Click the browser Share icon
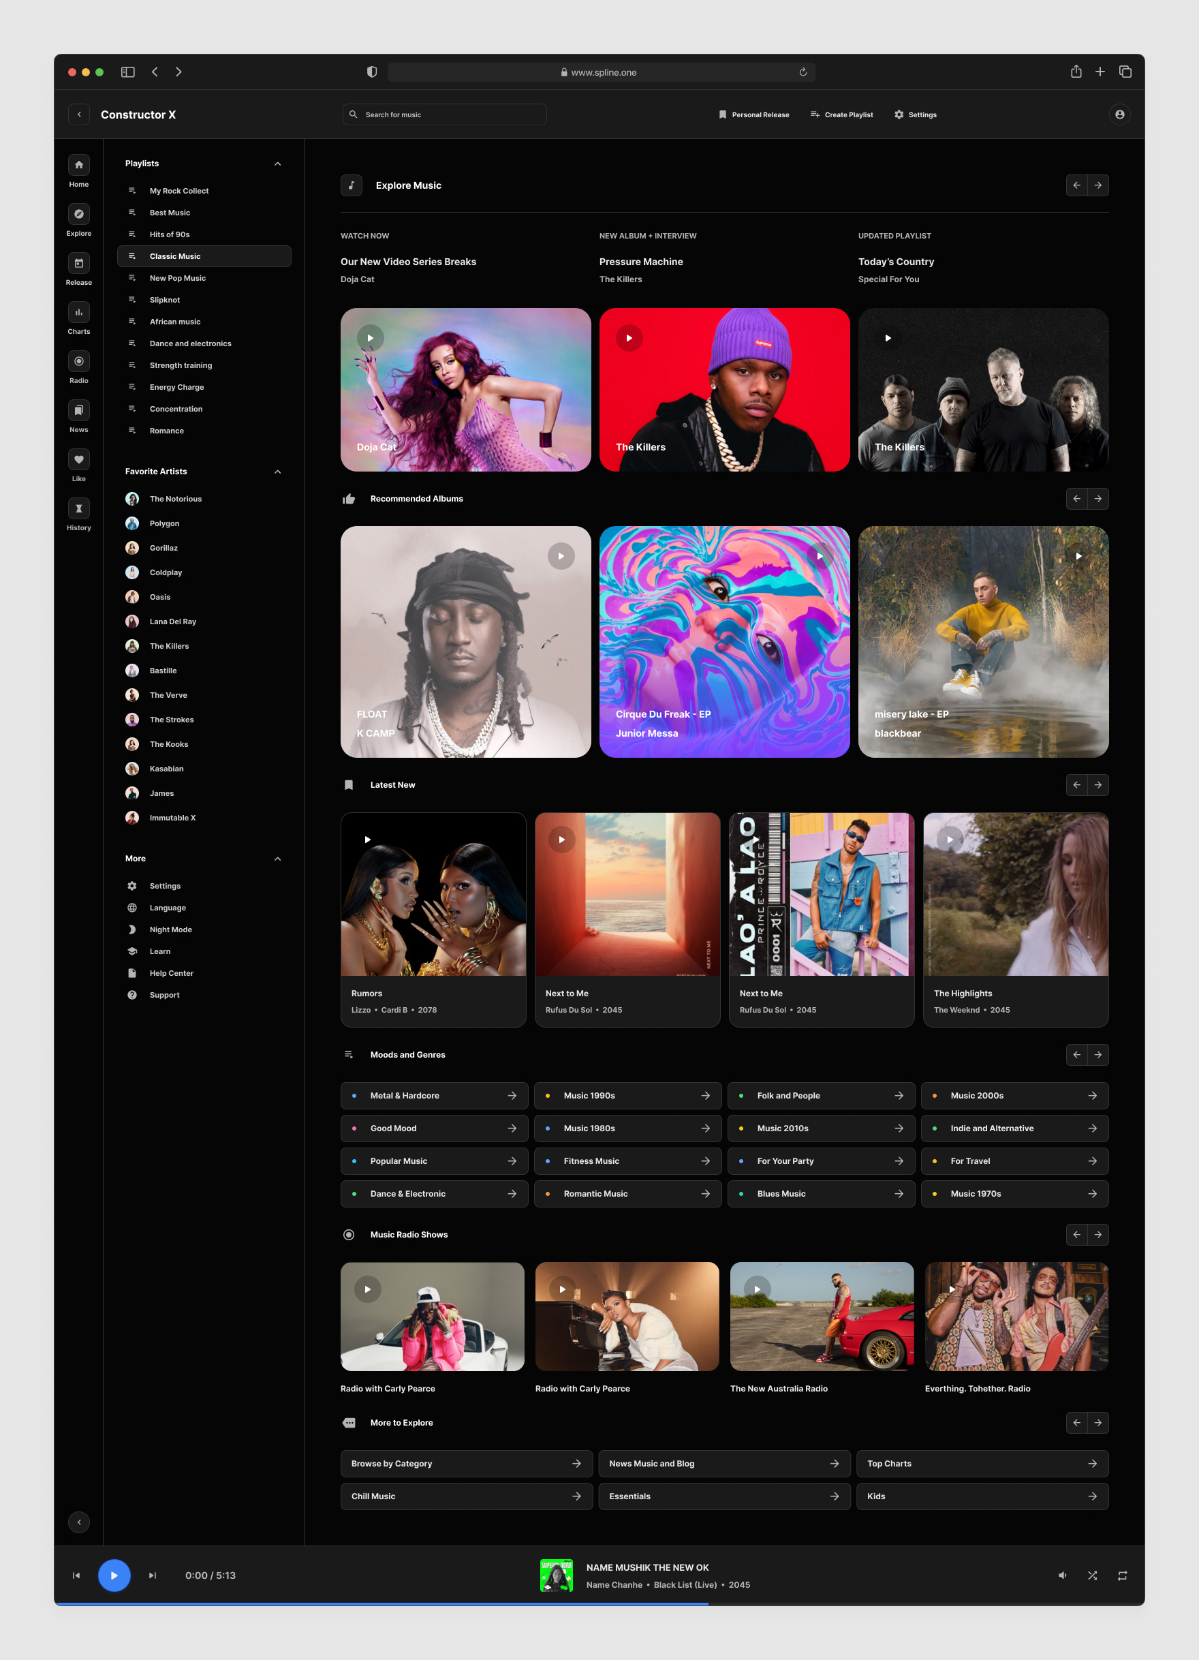Viewport: 1199px width, 1660px height. pos(1076,72)
